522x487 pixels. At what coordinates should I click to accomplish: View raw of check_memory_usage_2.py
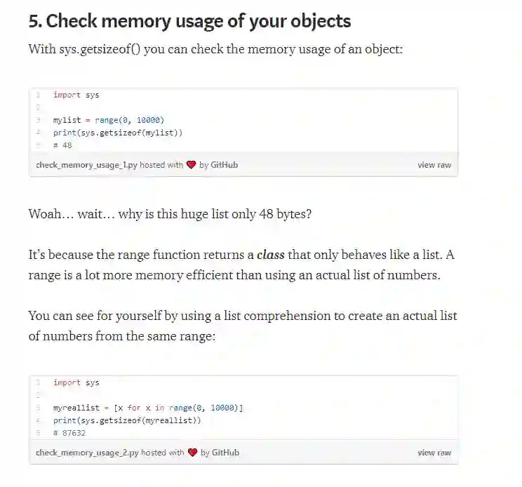click(x=434, y=453)
